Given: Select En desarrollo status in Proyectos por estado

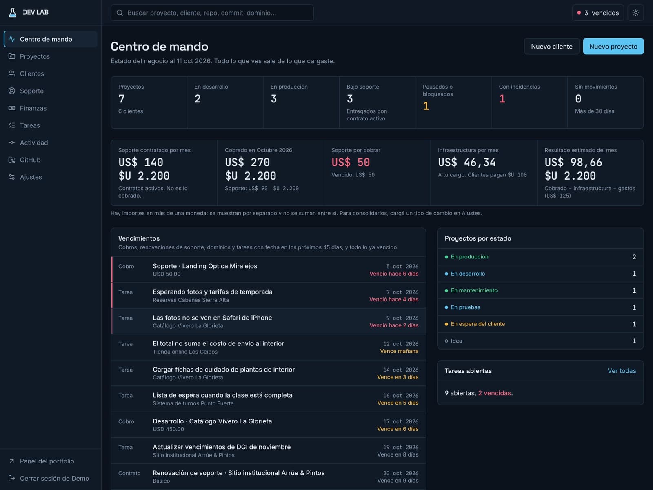Looking at the screenshot, I should click(x=540, y=274).
